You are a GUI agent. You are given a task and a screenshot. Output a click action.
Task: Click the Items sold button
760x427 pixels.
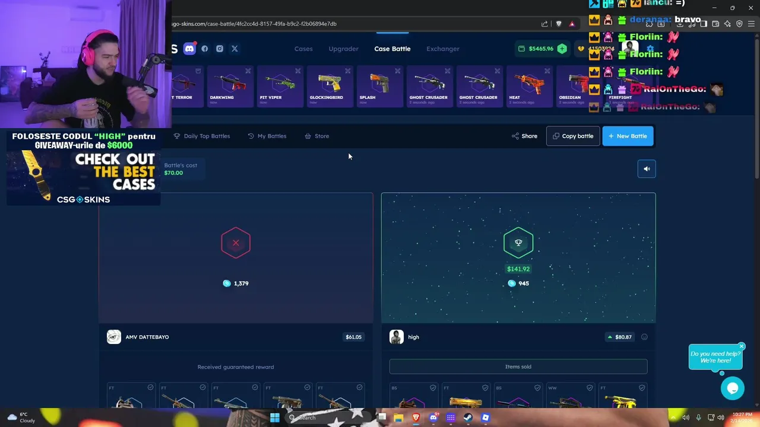[518, 367]
